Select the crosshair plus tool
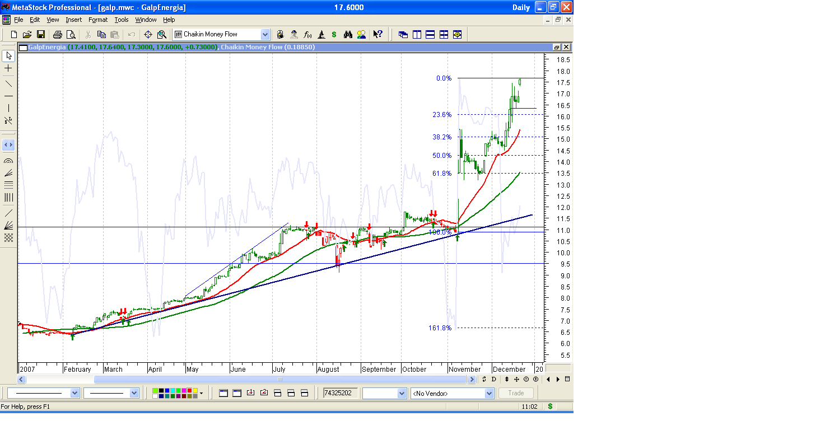839x430 pixels. (8, 68)
